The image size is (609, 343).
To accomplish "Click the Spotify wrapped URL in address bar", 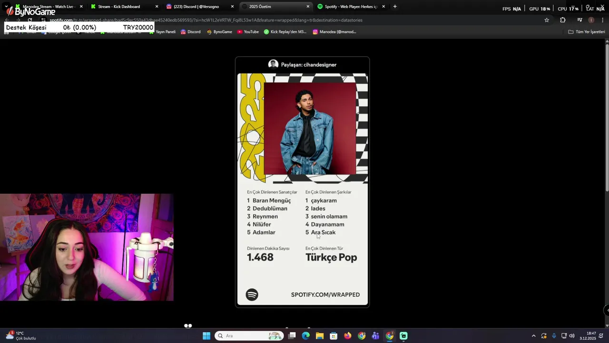I will click(206, 20).
